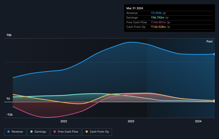Toggle the Cash From Op legend button

[97, 132]
